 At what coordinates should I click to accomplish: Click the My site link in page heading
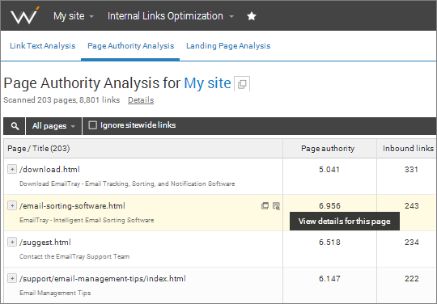point(207,83)
